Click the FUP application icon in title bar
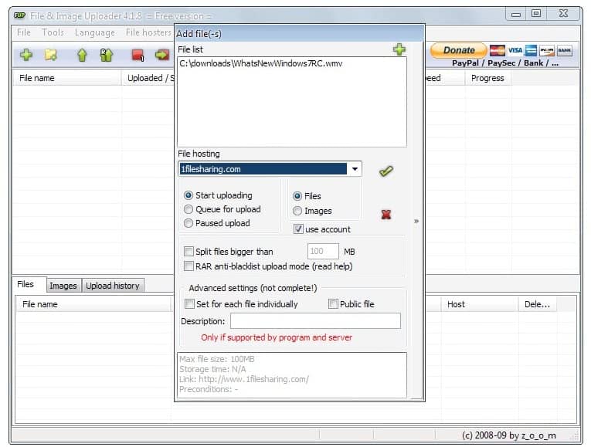The height and width of the screenshot is (447, 591). (19, 15)
